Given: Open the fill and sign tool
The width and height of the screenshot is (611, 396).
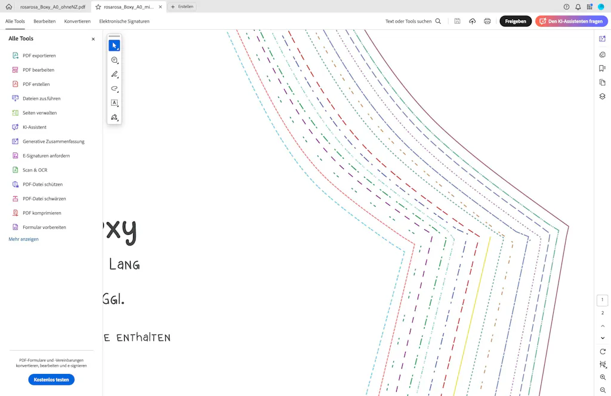Looking at the screenshot, I should (114, 118).
